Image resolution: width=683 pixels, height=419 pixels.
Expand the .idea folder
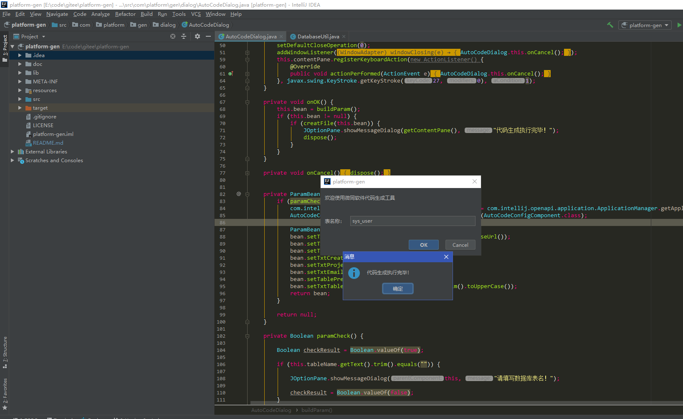point(20,55)
